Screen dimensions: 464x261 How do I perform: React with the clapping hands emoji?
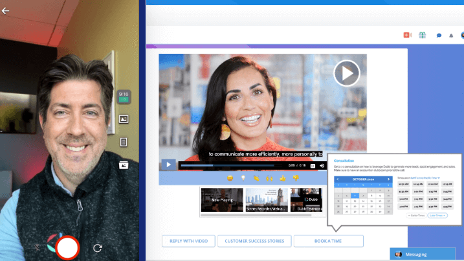tap(256, 178)
